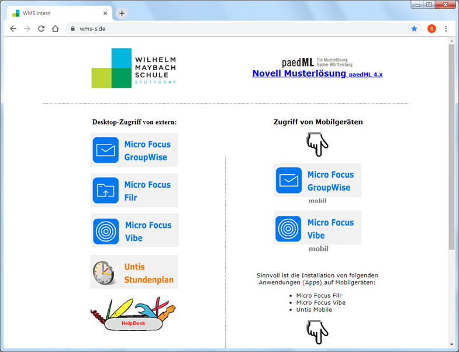Screen dimensions: 459x352
Task: Open the mobile Micro Focus Vibe text link
Action: [x=330, y=229]
